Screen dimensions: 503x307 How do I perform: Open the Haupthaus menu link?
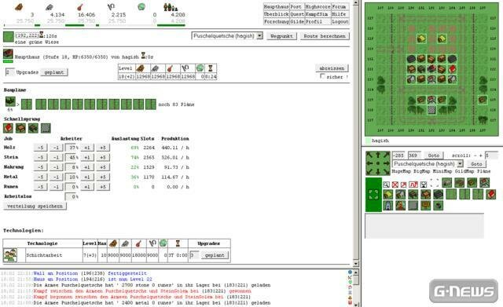[x=276, y=7]
